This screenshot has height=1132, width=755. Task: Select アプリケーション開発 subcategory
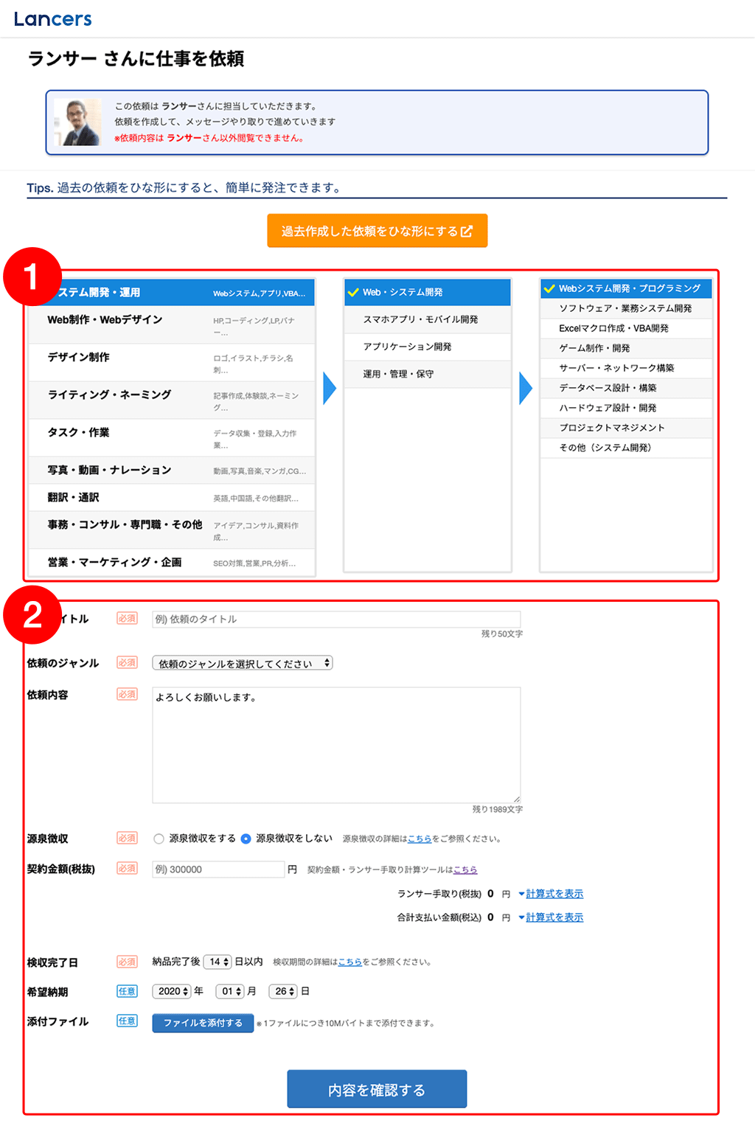(x=428, y=347)
